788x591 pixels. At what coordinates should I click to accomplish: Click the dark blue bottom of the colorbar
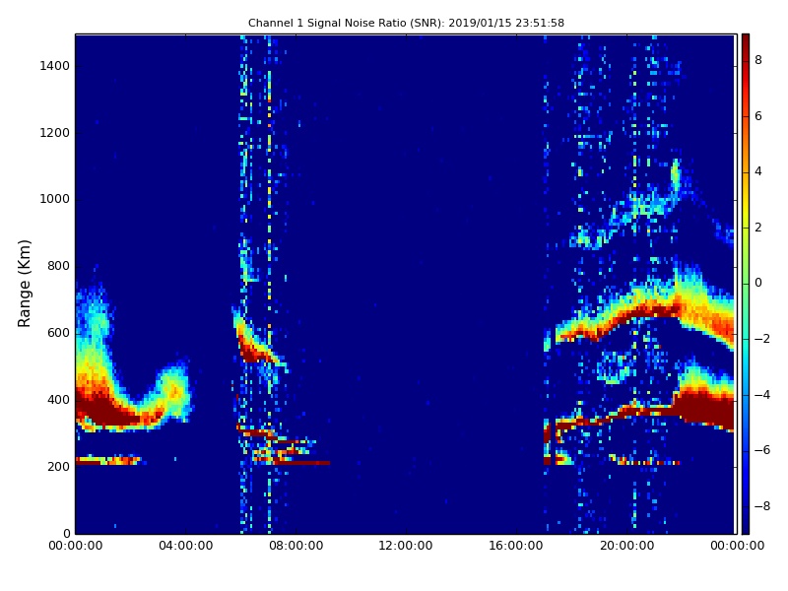pos(746,523)
